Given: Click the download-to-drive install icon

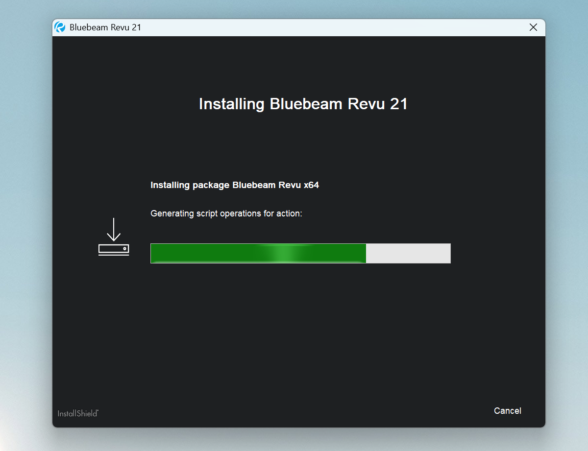Looking at the screenshot, I should pos(114,237).
